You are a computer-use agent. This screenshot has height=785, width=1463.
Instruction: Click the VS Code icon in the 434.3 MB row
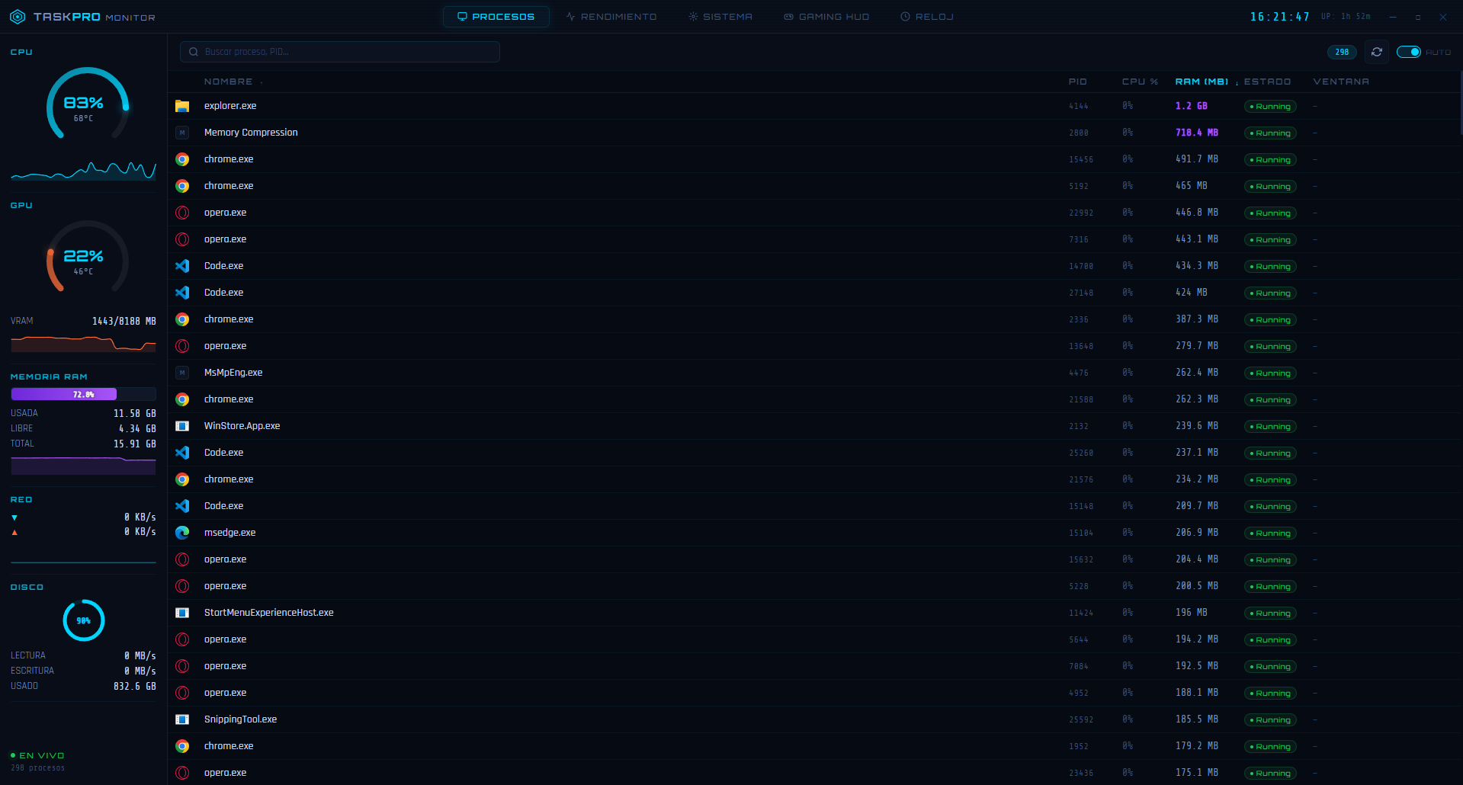(x=182, y=266)
